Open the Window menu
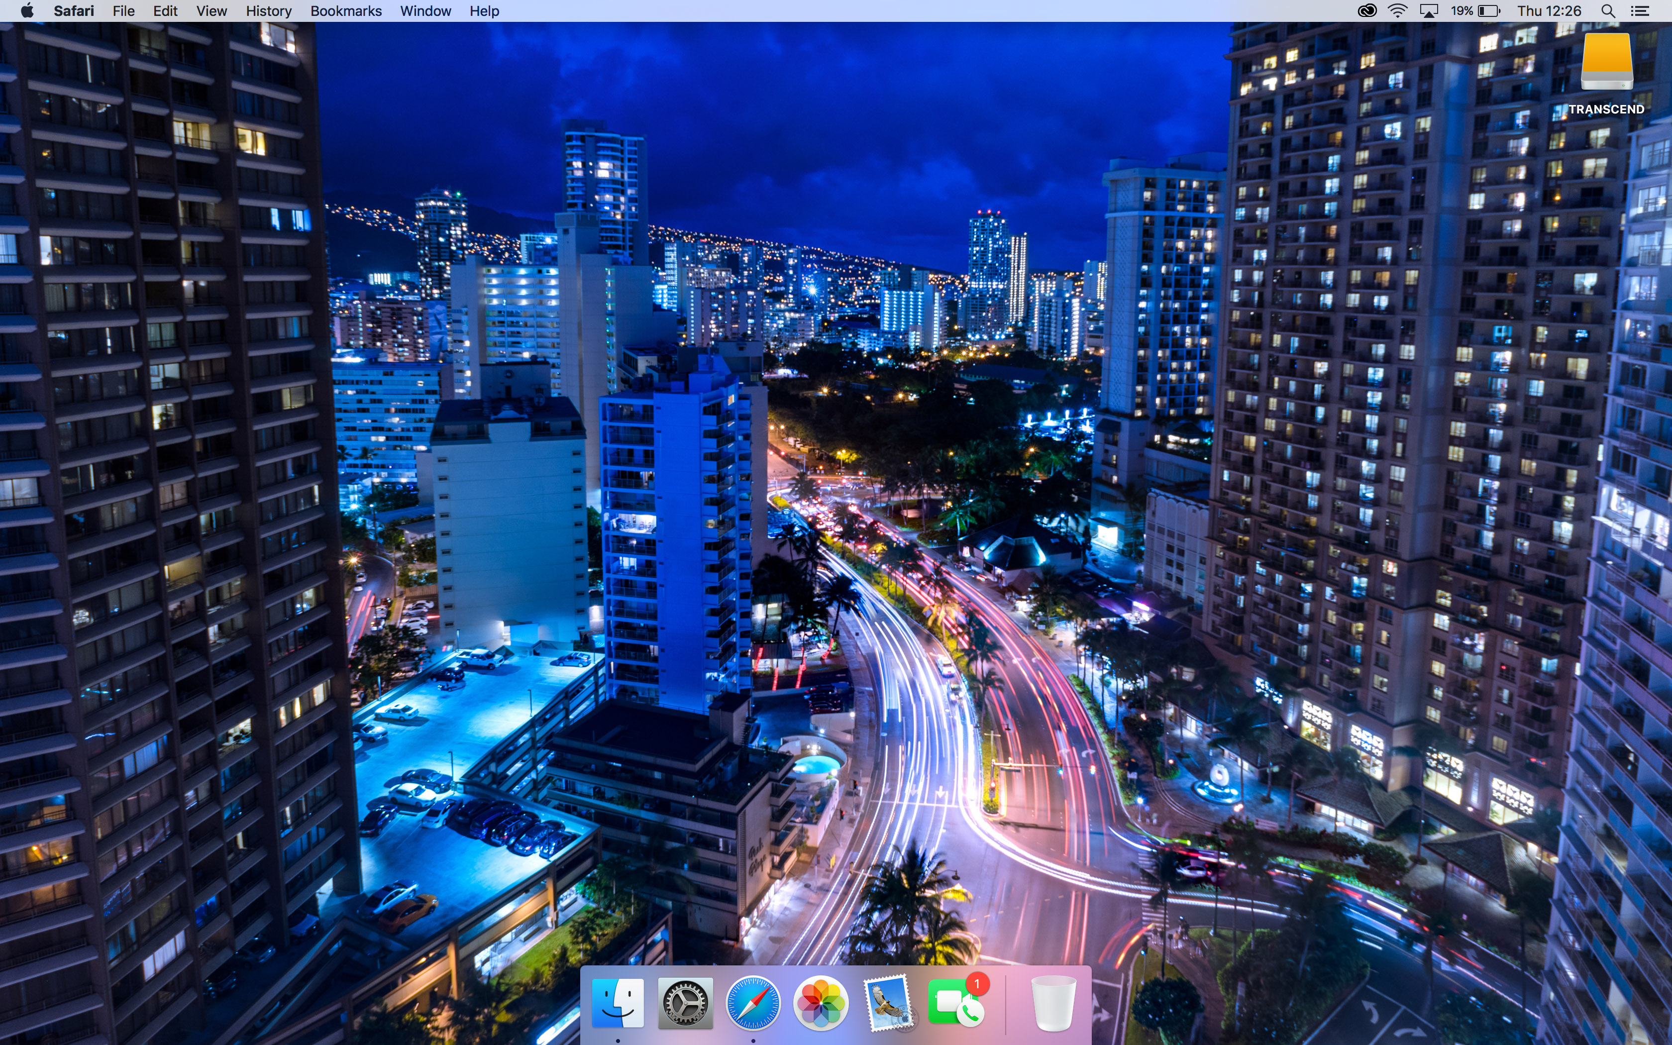 tap(425, 11)
